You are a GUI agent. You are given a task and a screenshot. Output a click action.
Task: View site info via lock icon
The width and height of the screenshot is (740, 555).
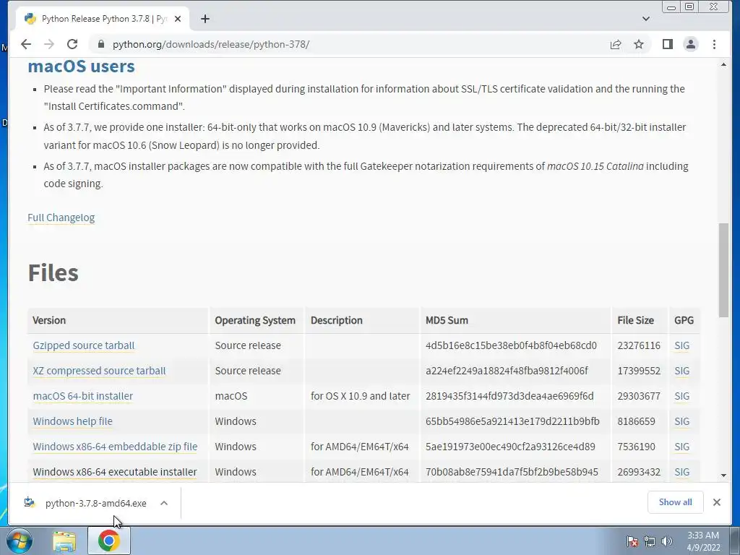tap(100, 44)
